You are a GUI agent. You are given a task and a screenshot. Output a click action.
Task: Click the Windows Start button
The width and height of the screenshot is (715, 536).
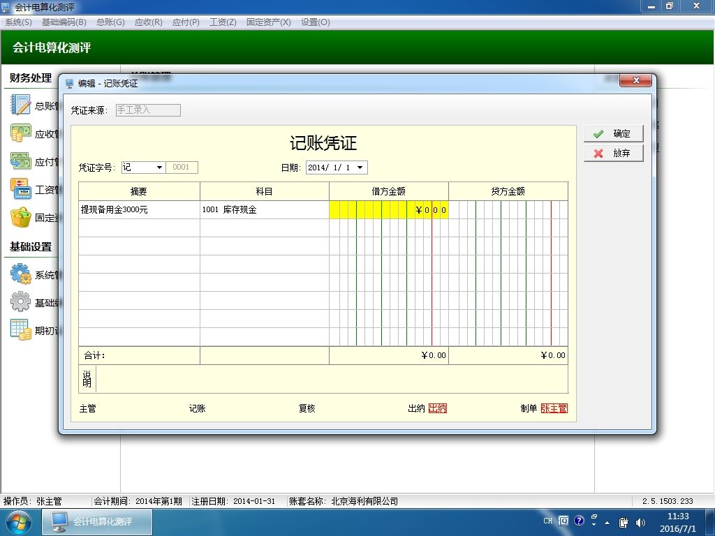point(18,522)
